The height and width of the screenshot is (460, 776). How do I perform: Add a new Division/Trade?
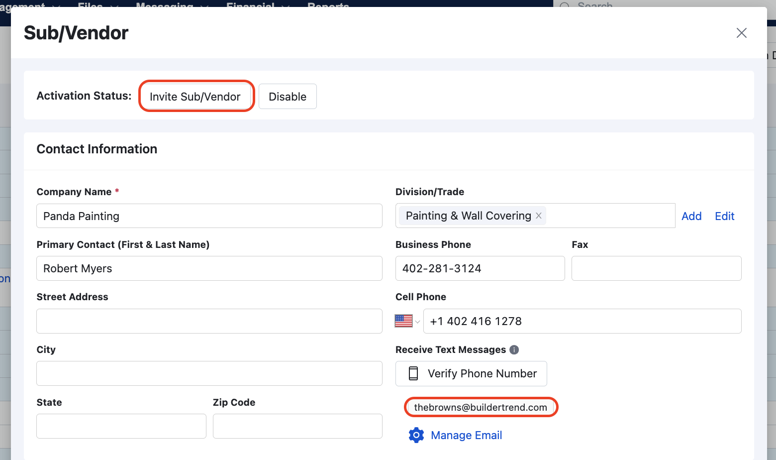click(x=691, y=216)
